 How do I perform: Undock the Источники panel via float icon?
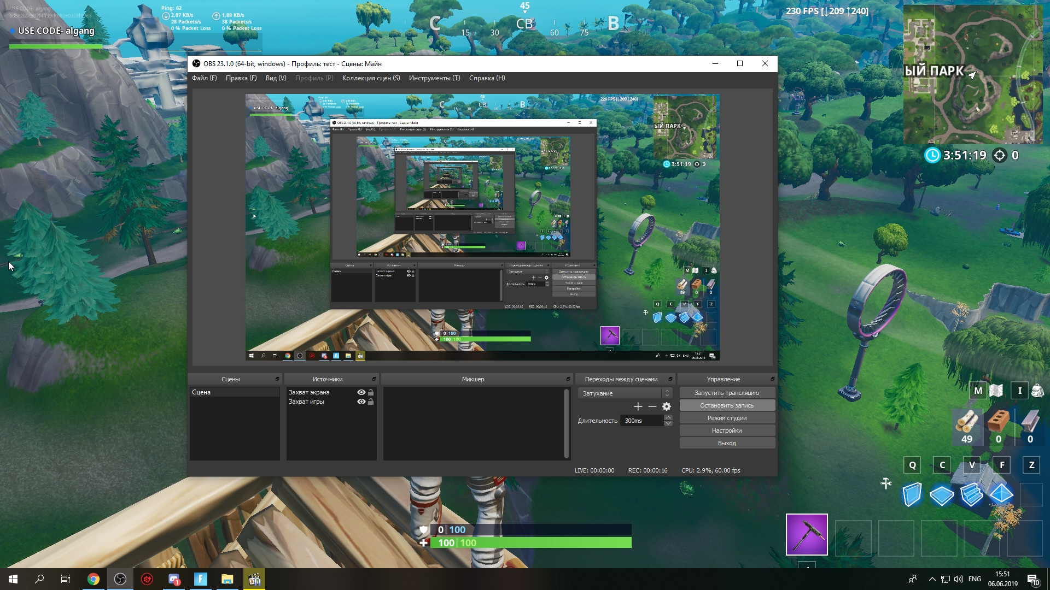tap(374, 379)
